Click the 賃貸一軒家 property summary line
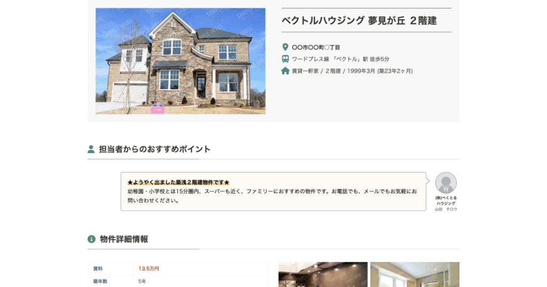This screenshot has height=287, width=547. pos(352,71)
